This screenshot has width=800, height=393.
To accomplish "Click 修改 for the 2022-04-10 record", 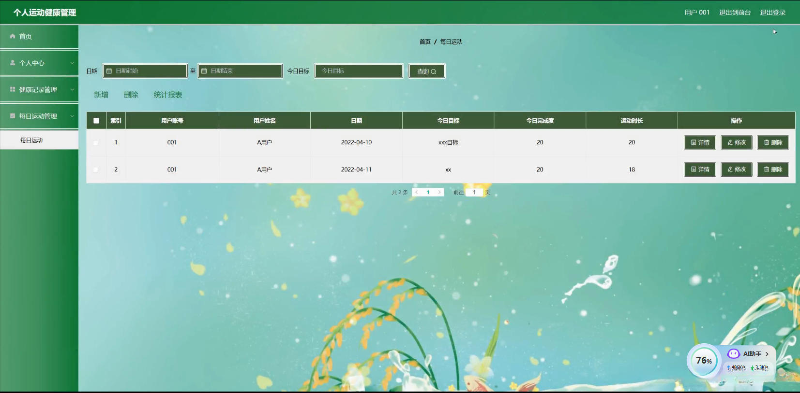I will (737, 142).
